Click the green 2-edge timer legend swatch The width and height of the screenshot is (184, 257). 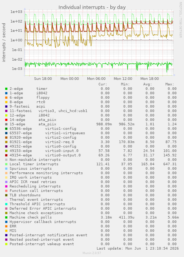pos(6,89)
